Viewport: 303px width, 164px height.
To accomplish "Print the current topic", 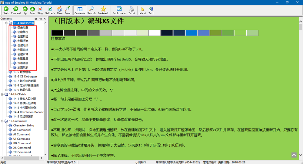I will coord(132,10).
